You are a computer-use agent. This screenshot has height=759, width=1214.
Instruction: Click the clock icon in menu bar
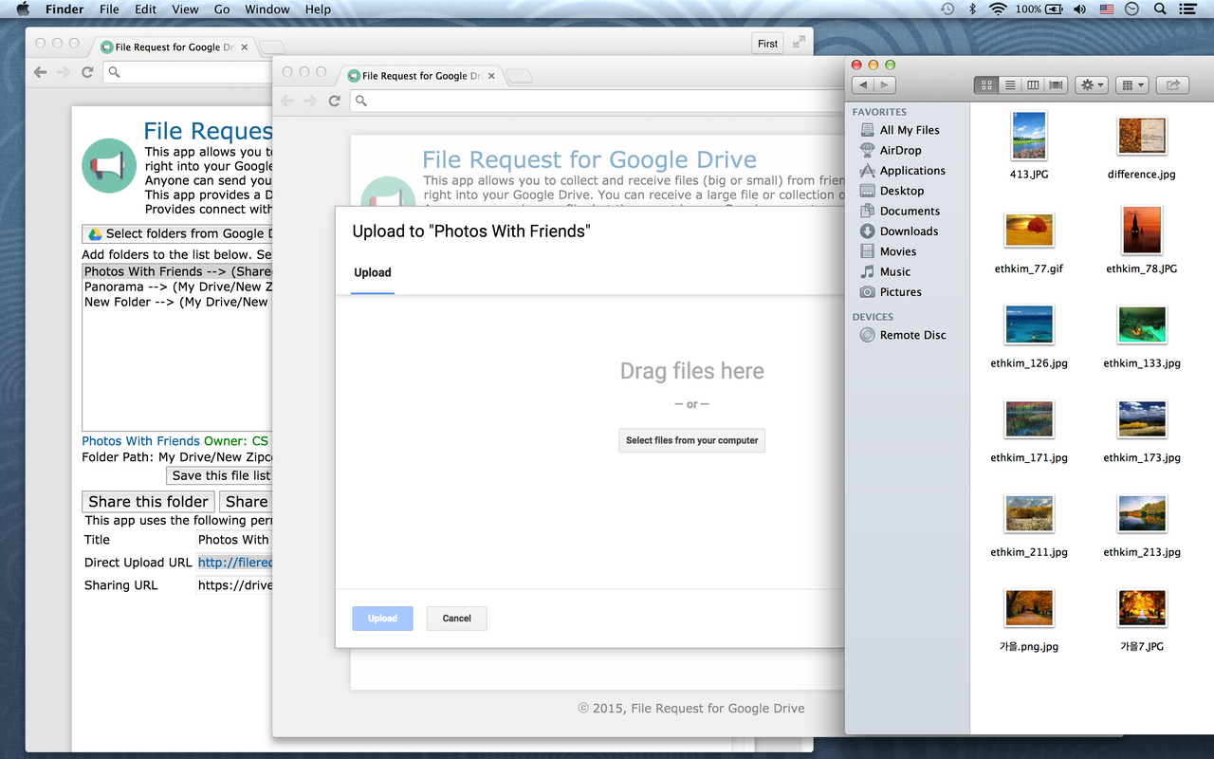1132,9
